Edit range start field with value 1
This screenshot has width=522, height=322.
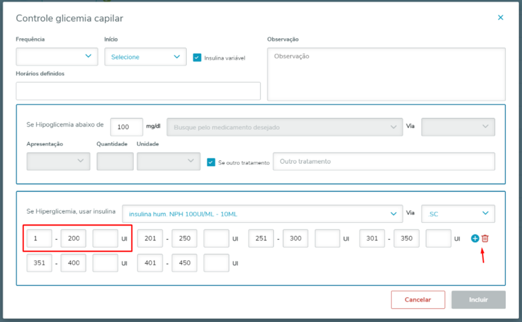[39, 238]
